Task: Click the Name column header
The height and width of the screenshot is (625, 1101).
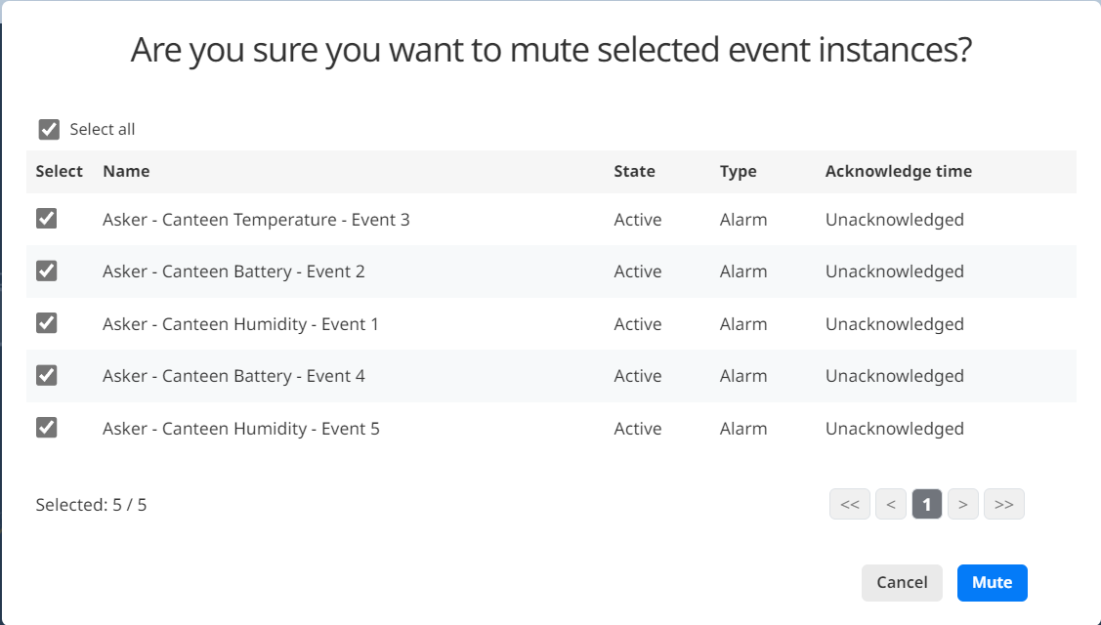Action: coord(126,171)
